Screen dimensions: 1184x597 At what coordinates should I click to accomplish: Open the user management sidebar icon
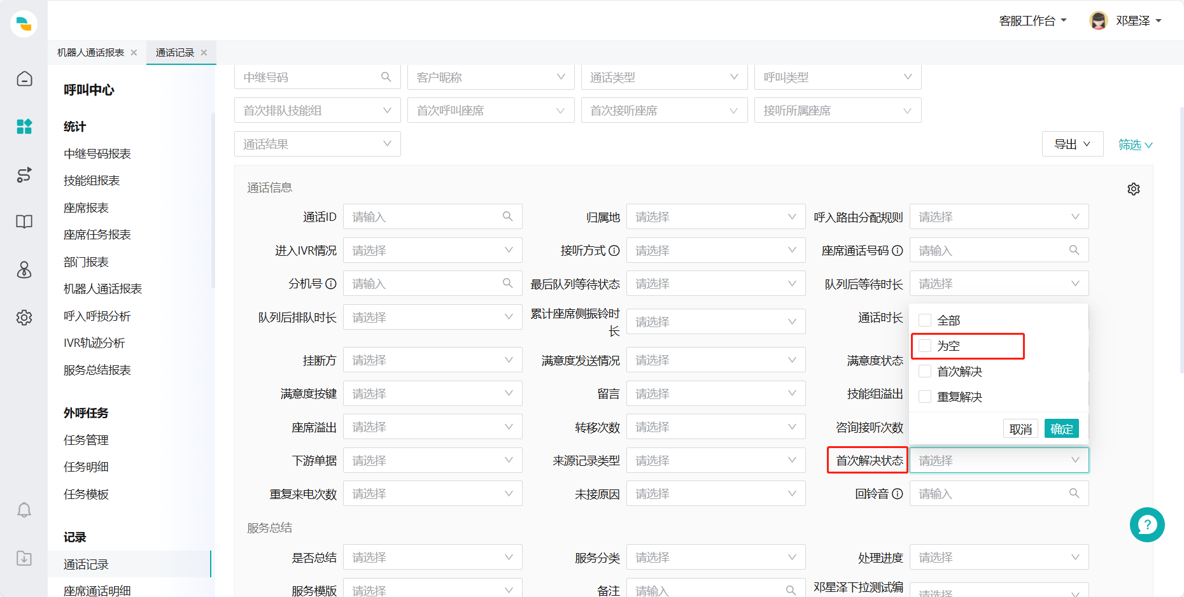point(24,270)
